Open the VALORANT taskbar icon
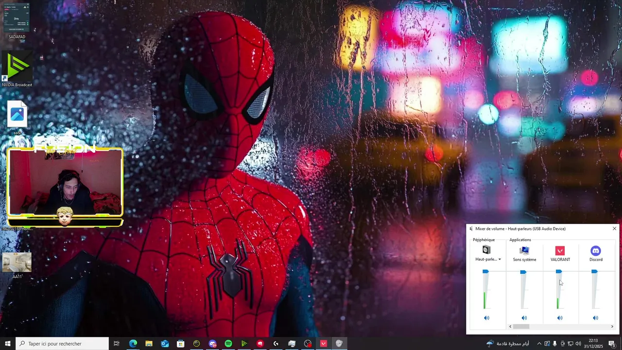 [x=324, y=344]
